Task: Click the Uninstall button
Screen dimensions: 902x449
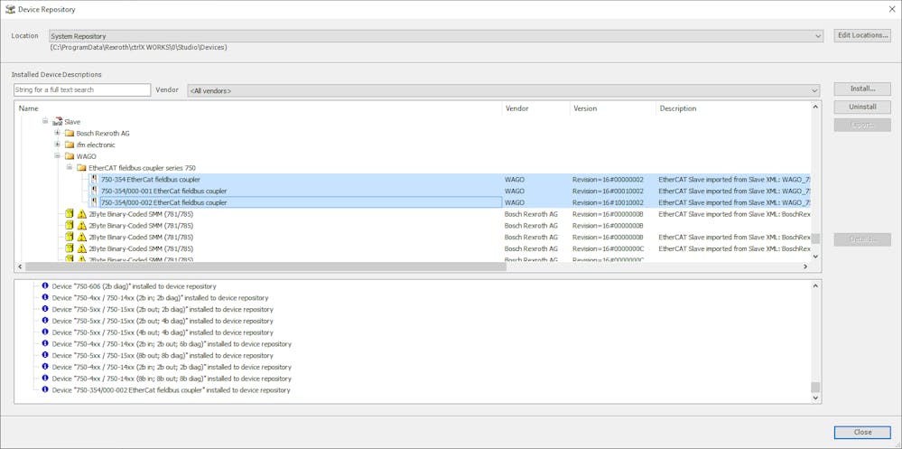Action: click(862, 108)
